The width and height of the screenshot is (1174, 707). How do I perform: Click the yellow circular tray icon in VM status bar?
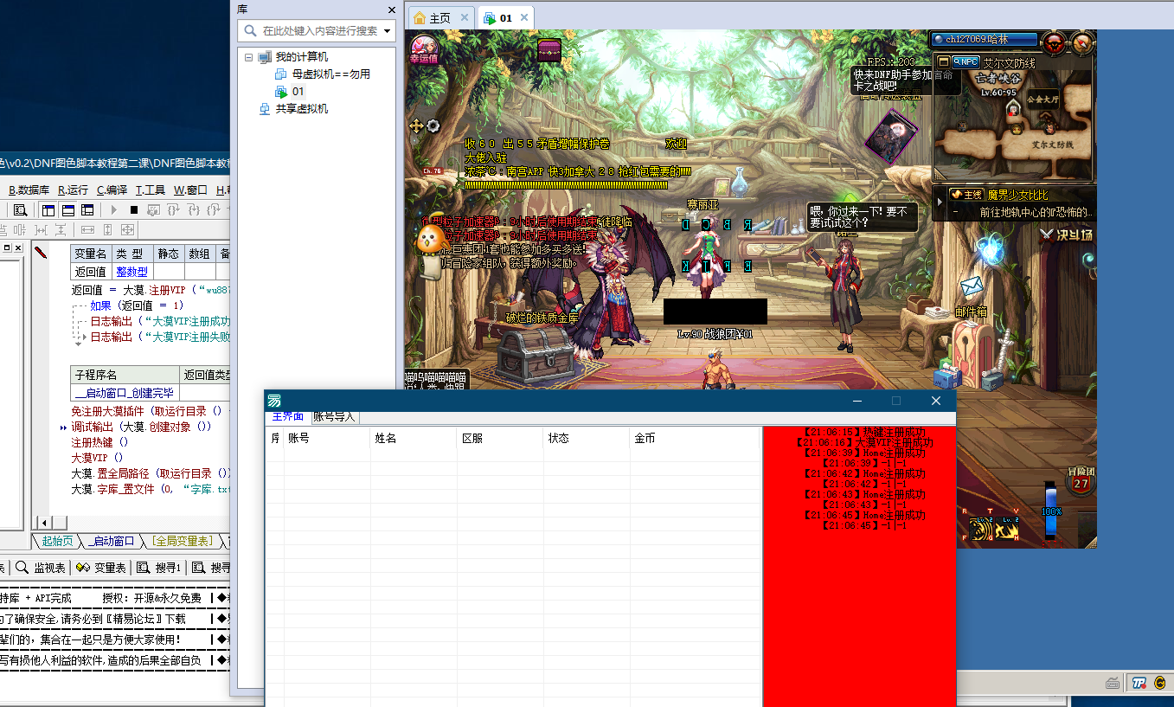coord(1158,683)
